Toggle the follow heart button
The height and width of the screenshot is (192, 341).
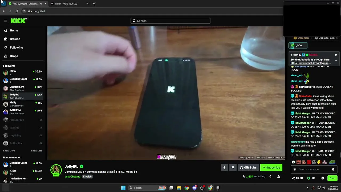pyautogui.click(x=233, y=167)
